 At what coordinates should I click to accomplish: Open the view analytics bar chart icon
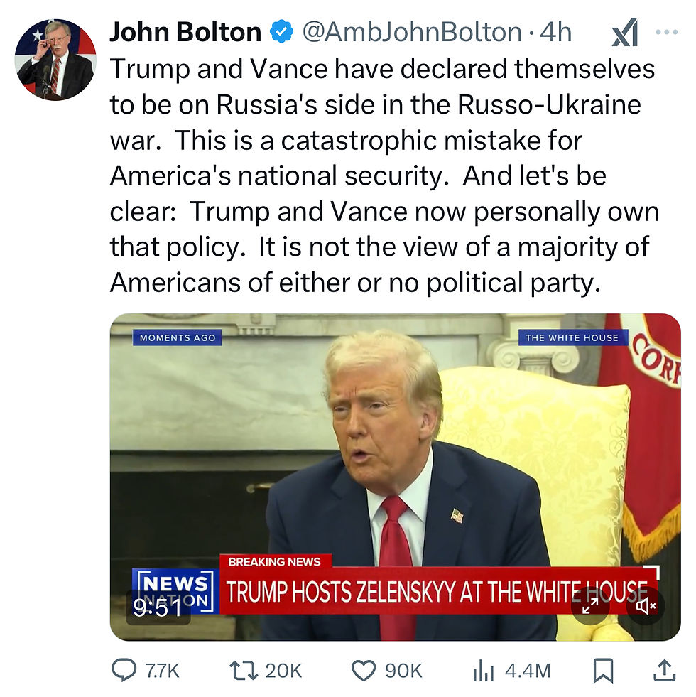point(484,670)
